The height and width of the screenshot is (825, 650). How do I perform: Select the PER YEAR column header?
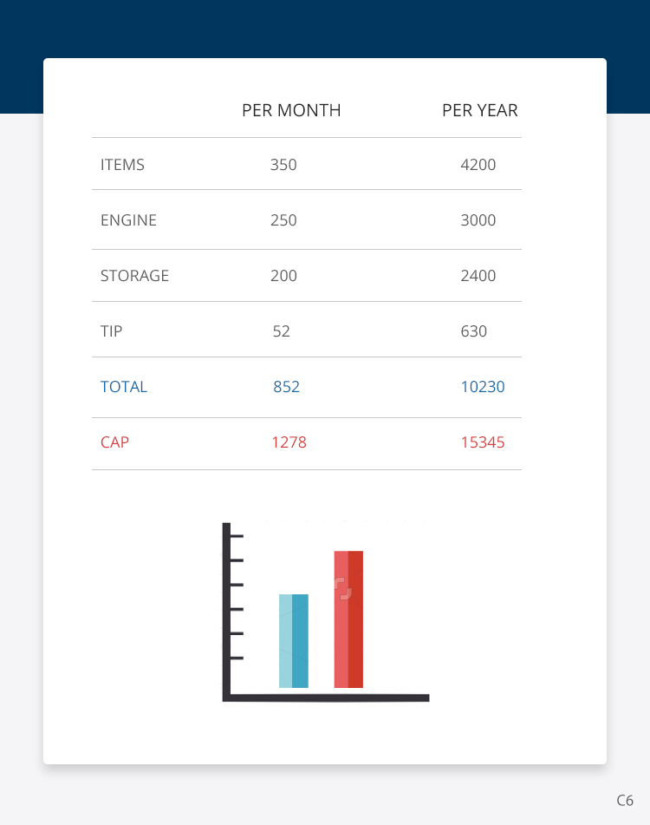[x=479, y=110]
